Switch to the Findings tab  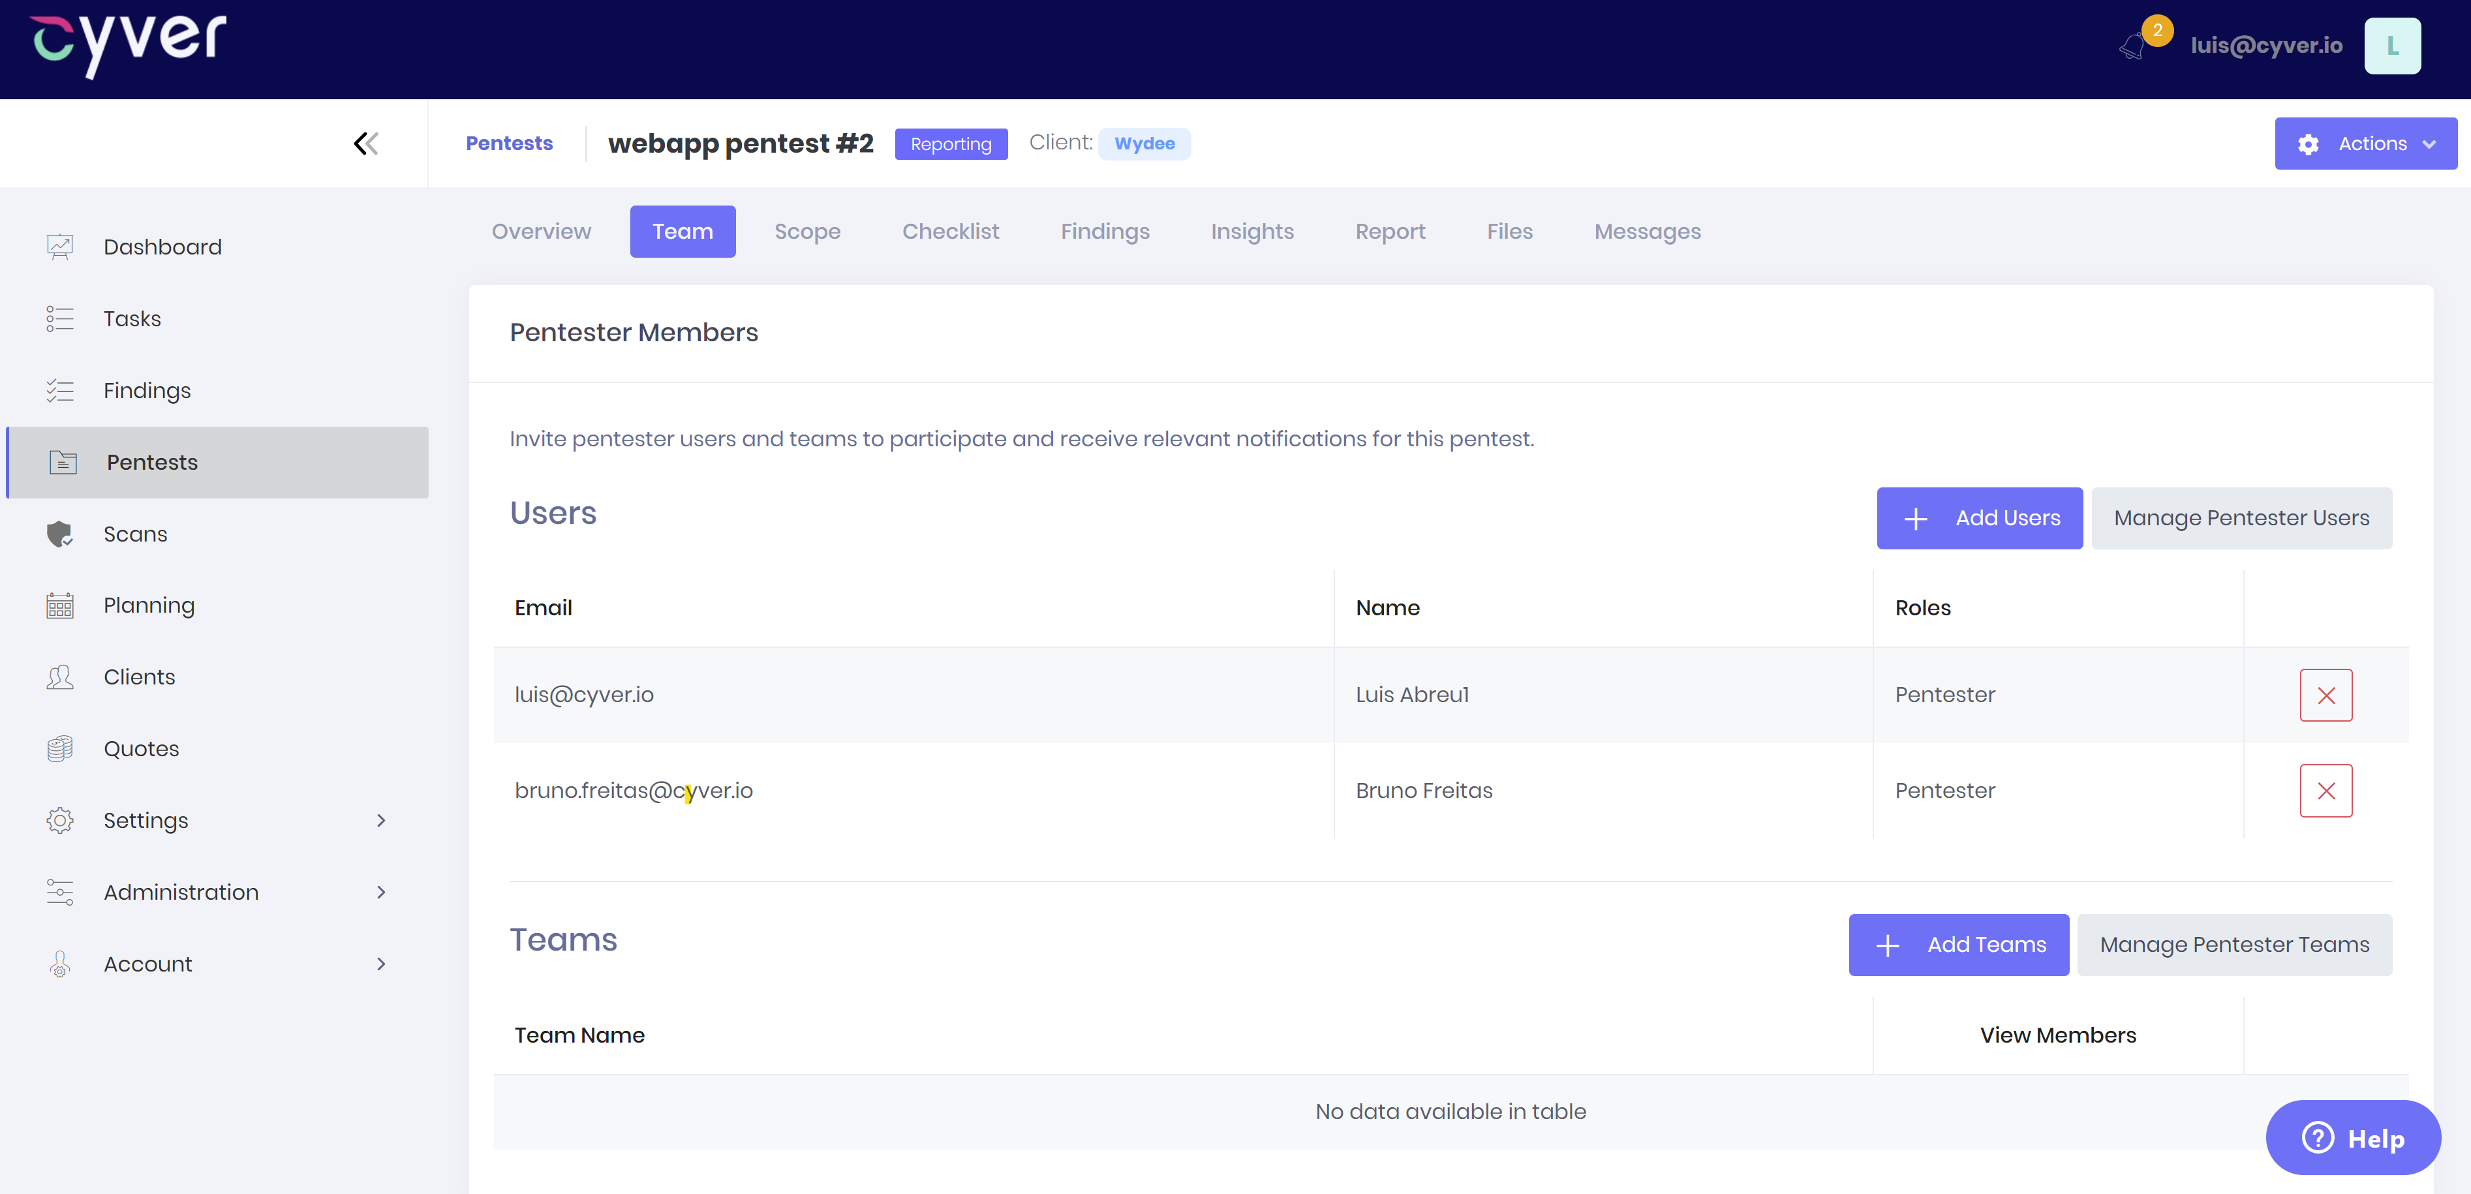[1104, 231]
